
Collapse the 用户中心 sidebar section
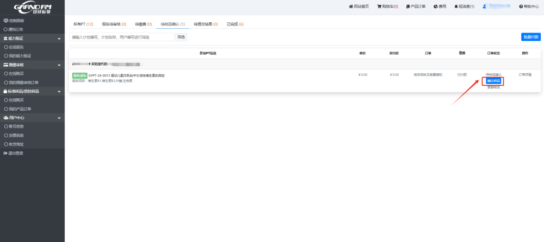click(x=59, y=117)
